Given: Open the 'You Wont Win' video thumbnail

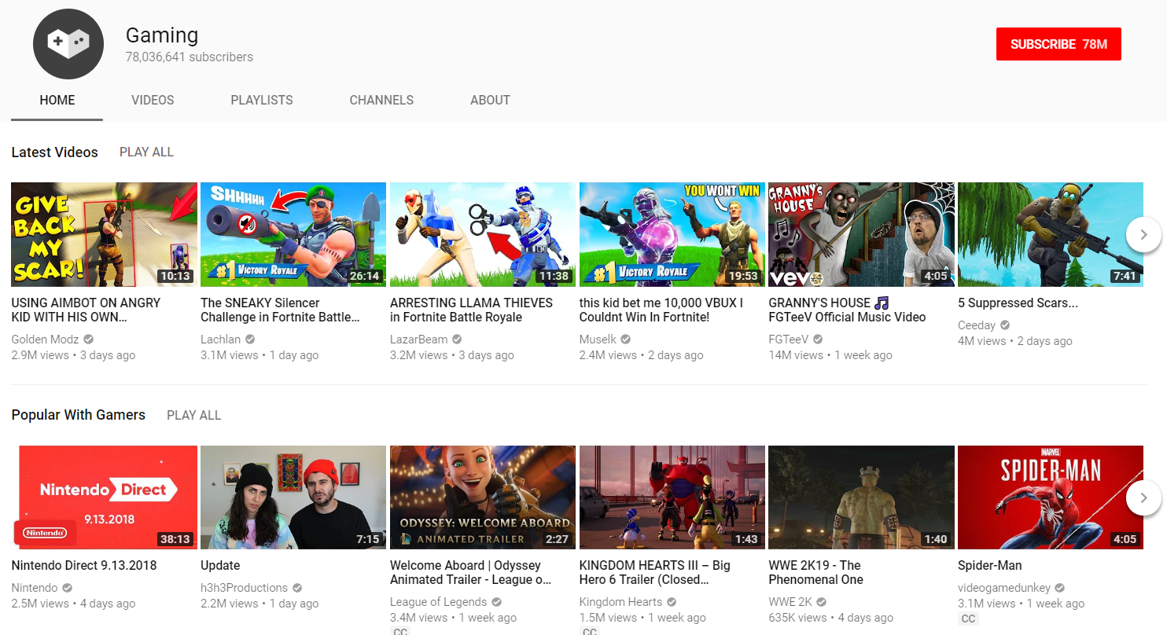Looking at the screenshot, I should [672, 234].
